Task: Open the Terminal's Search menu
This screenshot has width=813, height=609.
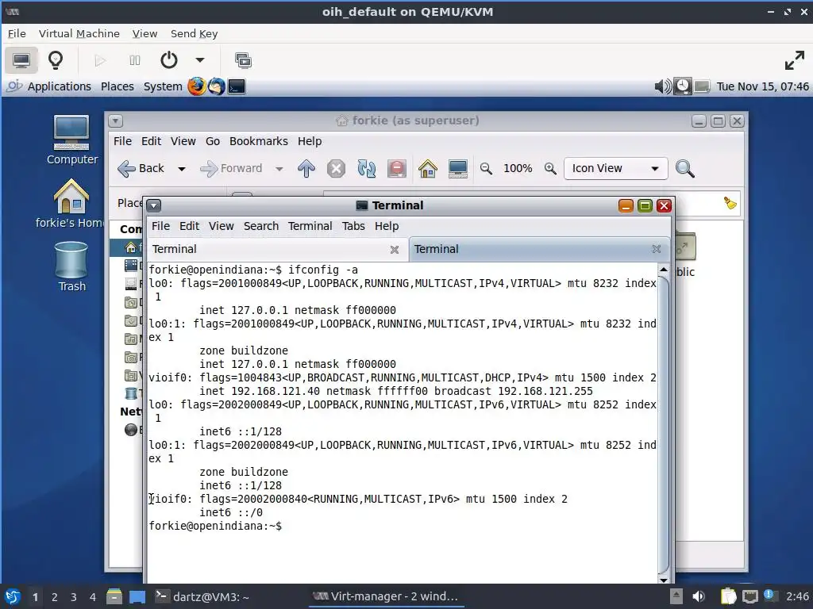Action: click(x=260, y=226)
